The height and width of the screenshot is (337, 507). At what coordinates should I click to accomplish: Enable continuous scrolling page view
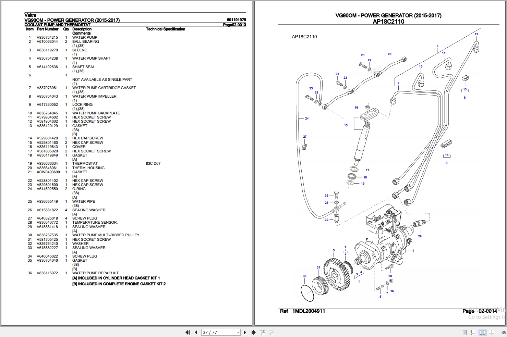pos(473,332)
